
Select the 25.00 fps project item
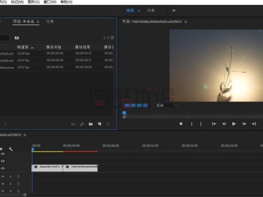tap(57, 54)
